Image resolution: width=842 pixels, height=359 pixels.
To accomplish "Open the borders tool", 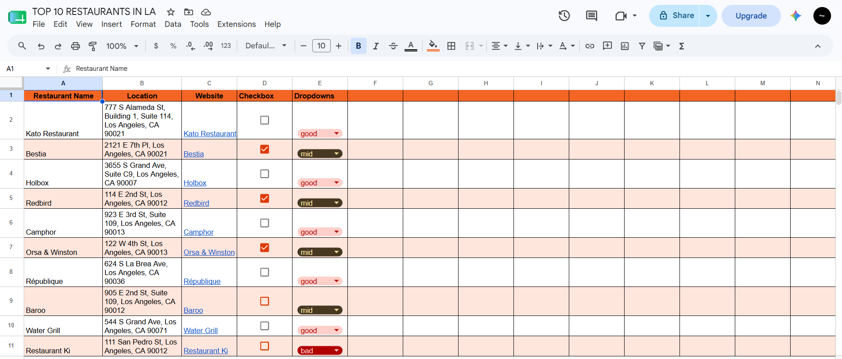I will 451,46.
